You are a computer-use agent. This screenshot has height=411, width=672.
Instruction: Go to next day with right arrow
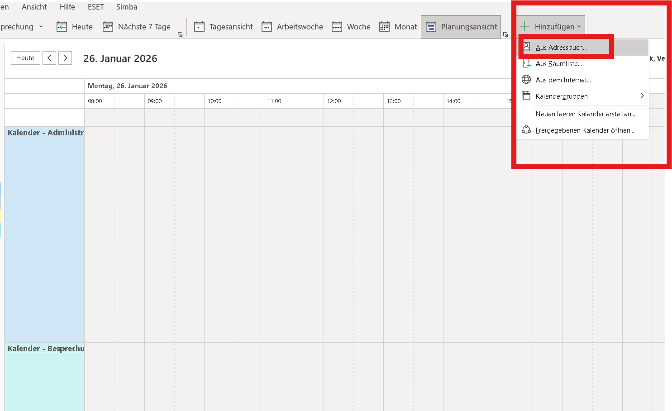click(x=65, y=58)
